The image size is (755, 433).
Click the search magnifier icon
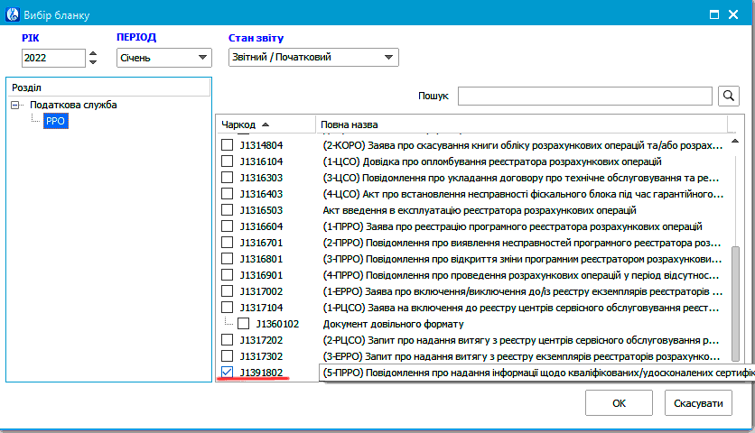(728, 97)
